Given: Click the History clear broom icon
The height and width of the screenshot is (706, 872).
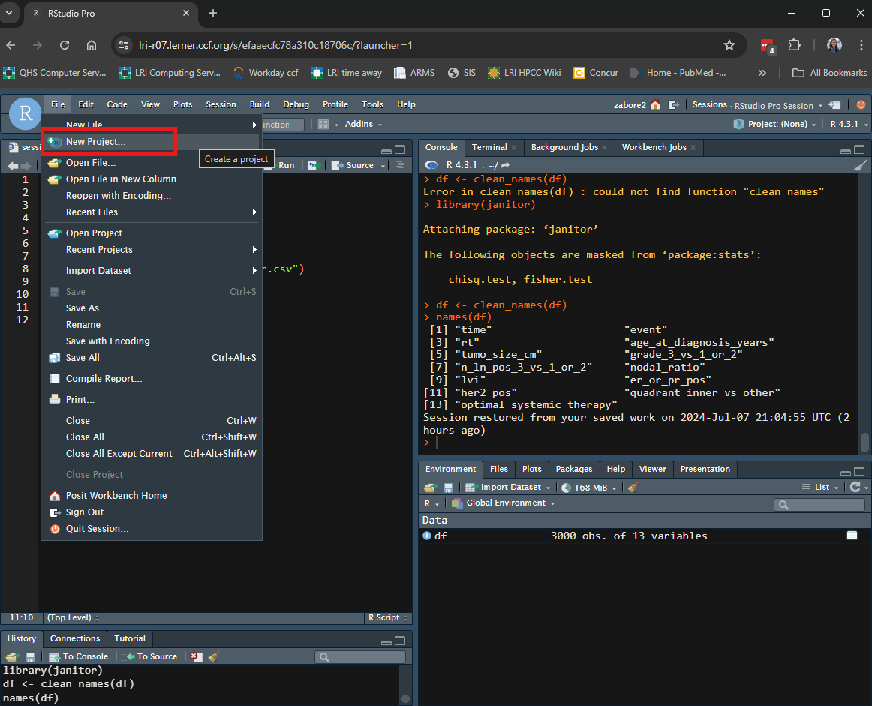Looking at the screenshot, I should pyautogui.click(x=214, y=656).
